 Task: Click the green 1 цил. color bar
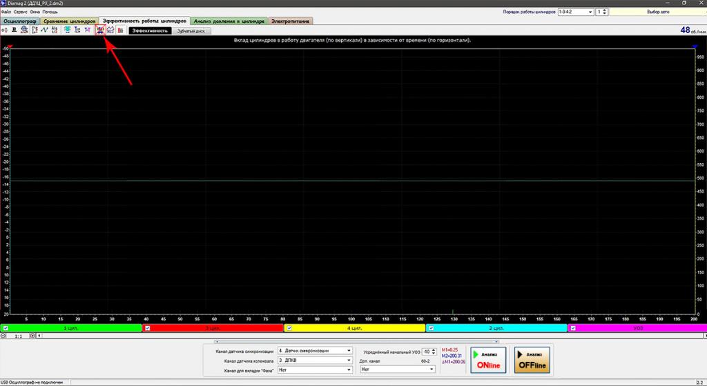coord(71,328)
